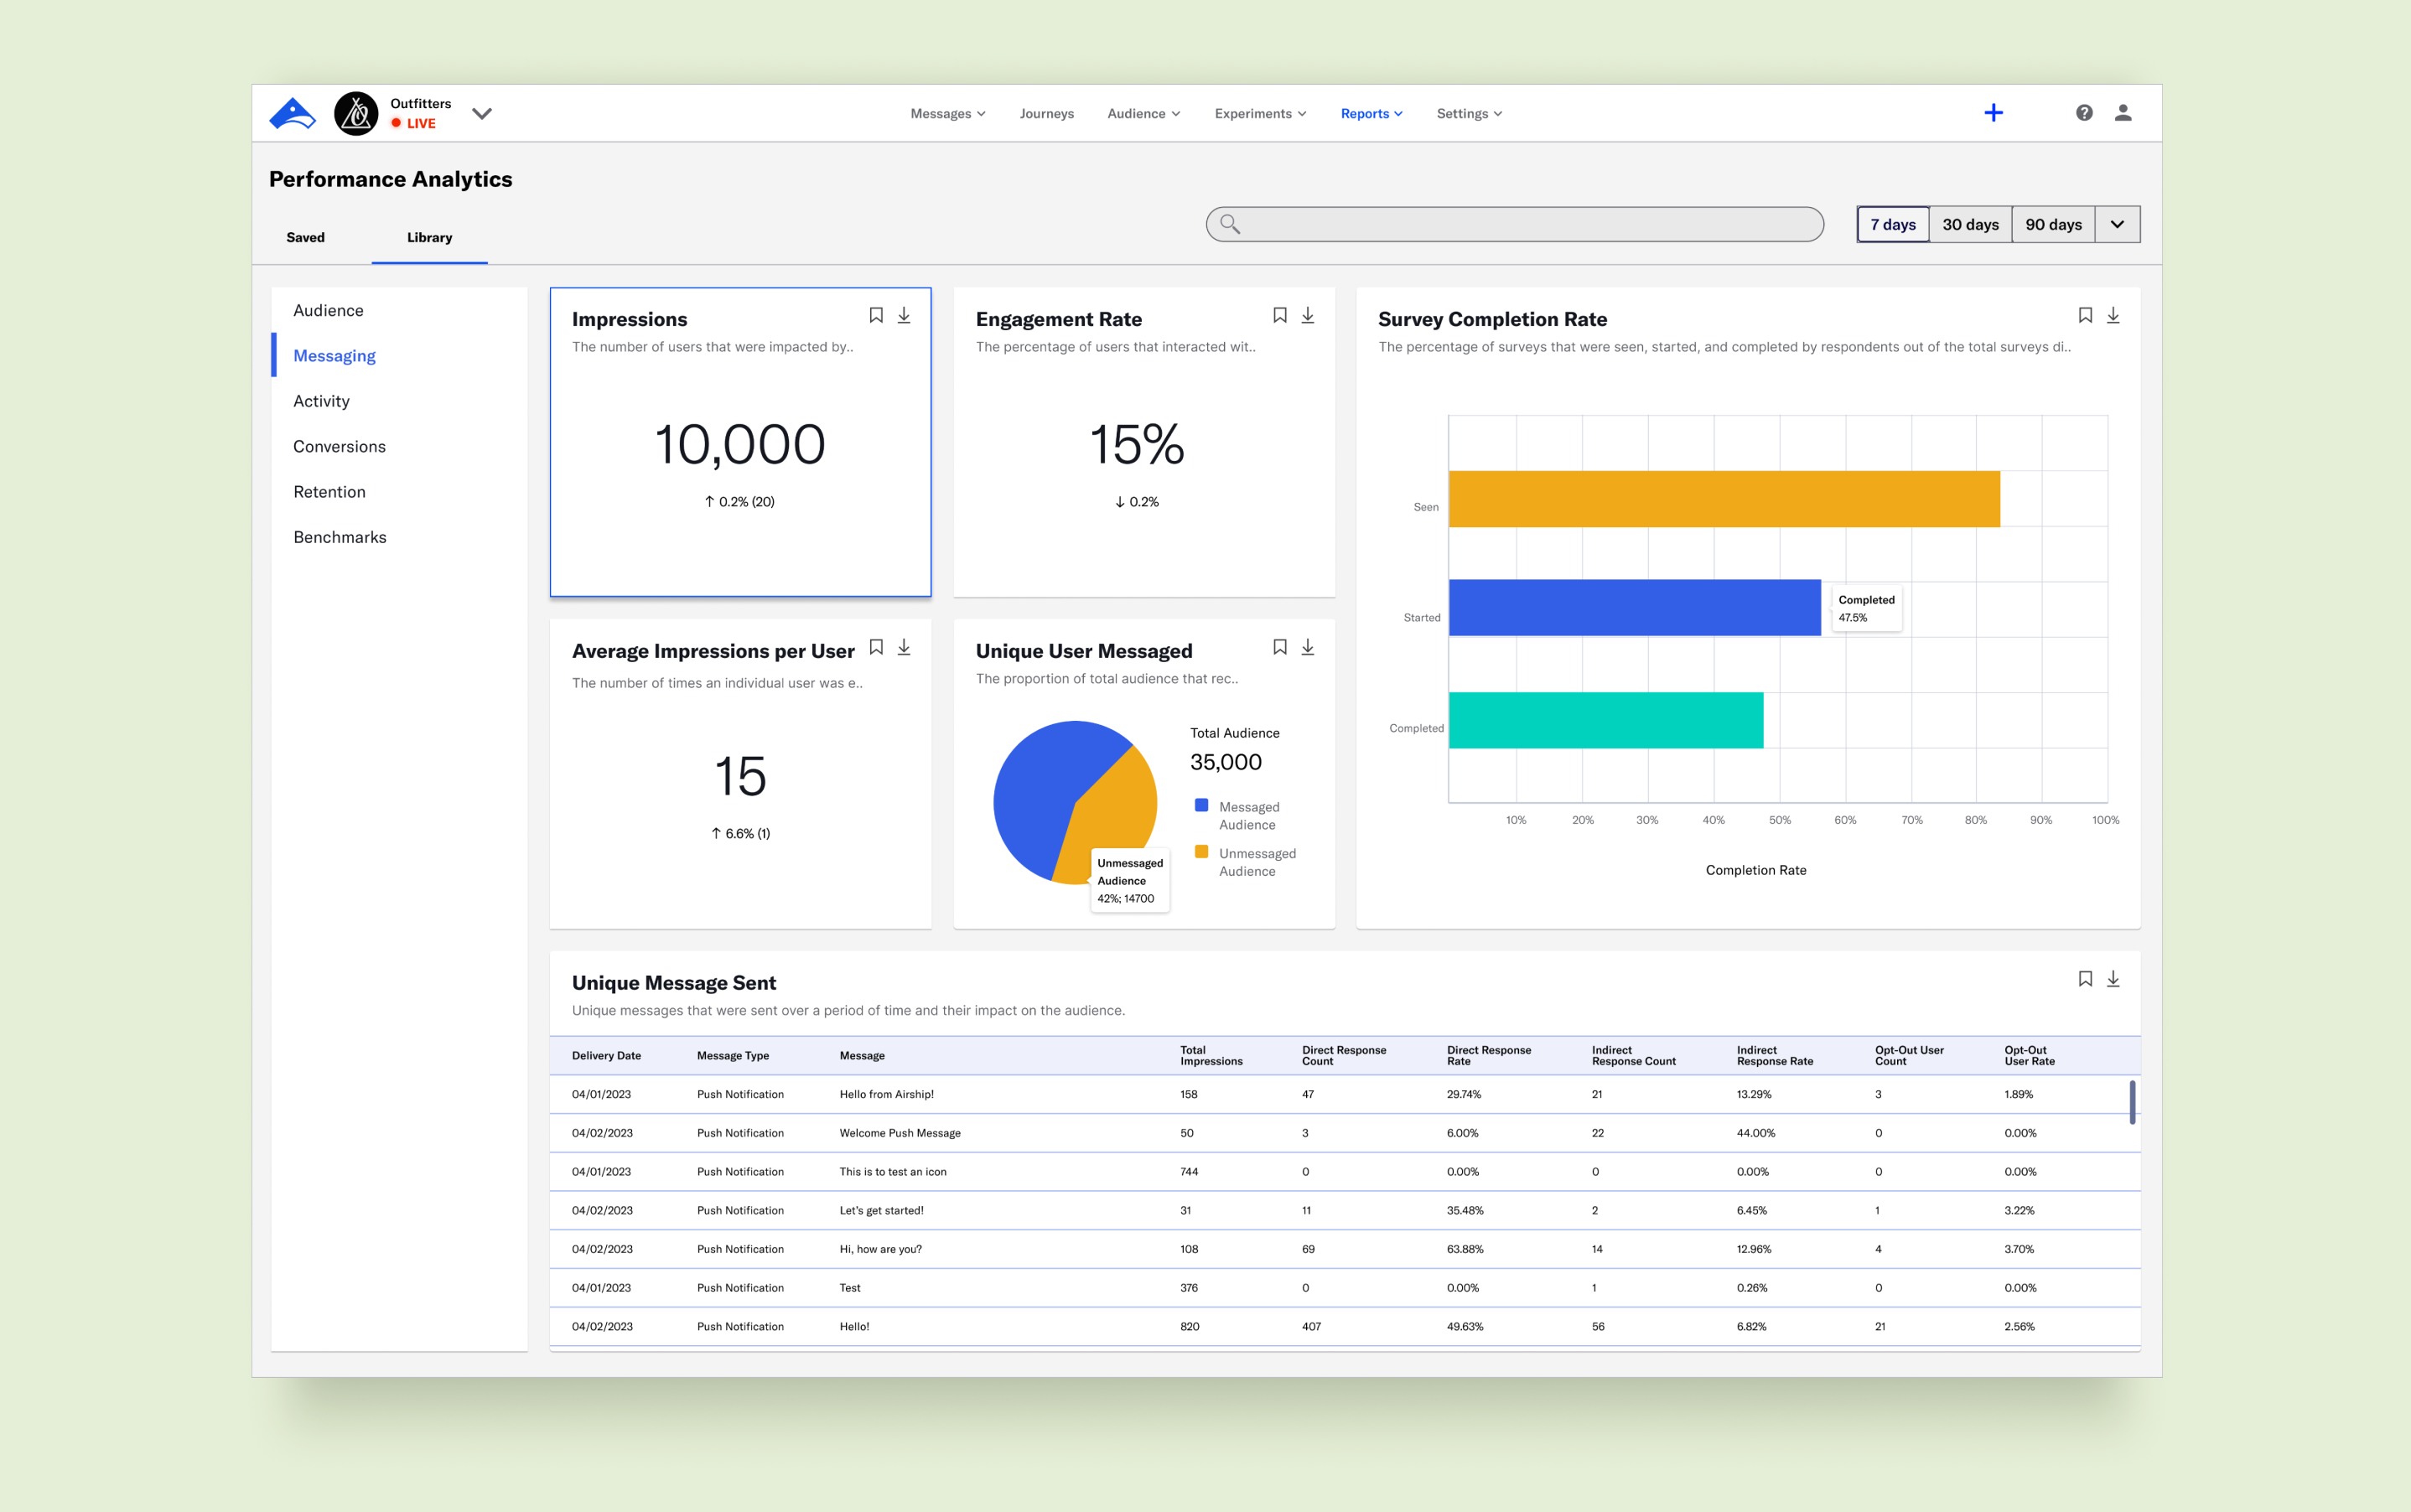Download the Engagement Rate report
Image resolution: width=2411 pixels, height=1512 pixels.
1307,315
